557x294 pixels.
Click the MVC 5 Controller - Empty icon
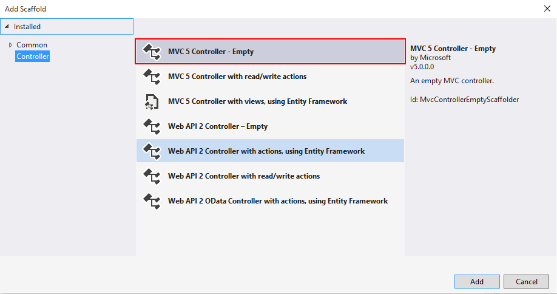pyautogui.click(x=151, y=52)
